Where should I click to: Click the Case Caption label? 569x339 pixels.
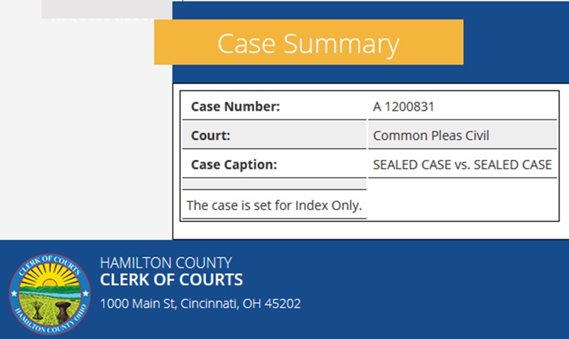(234, 164)
